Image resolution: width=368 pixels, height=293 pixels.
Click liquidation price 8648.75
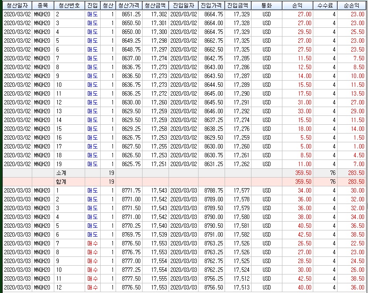[131, 49]
